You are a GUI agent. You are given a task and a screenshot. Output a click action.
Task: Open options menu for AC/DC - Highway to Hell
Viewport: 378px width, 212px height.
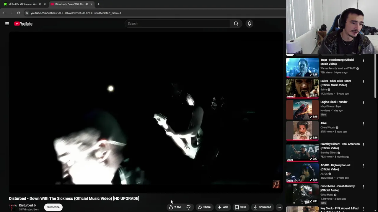tap(363, 166)
